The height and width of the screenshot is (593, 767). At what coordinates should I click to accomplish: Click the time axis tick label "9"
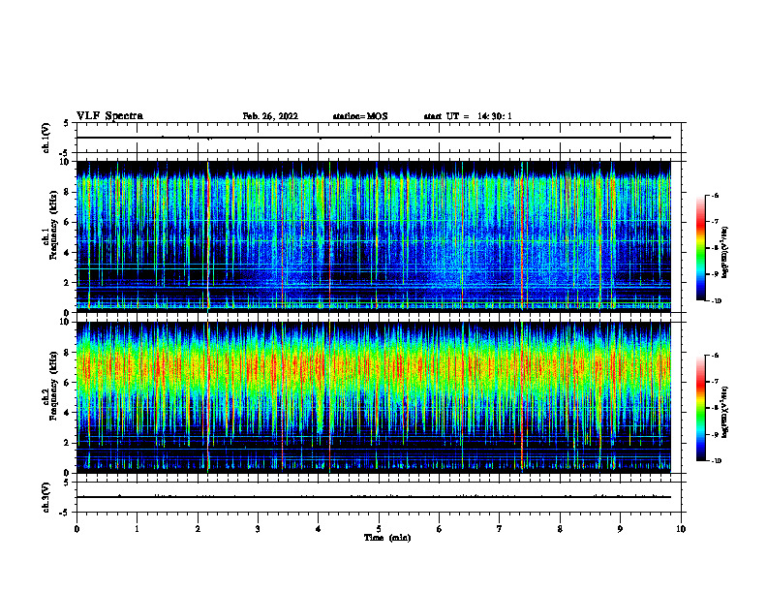pos(620,529)
